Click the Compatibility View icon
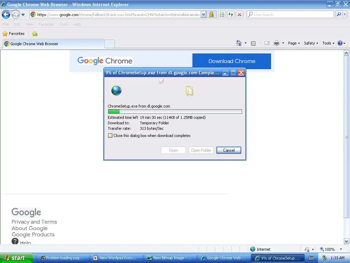Viewport: 350px width, 263px height. tap(221, 15)
